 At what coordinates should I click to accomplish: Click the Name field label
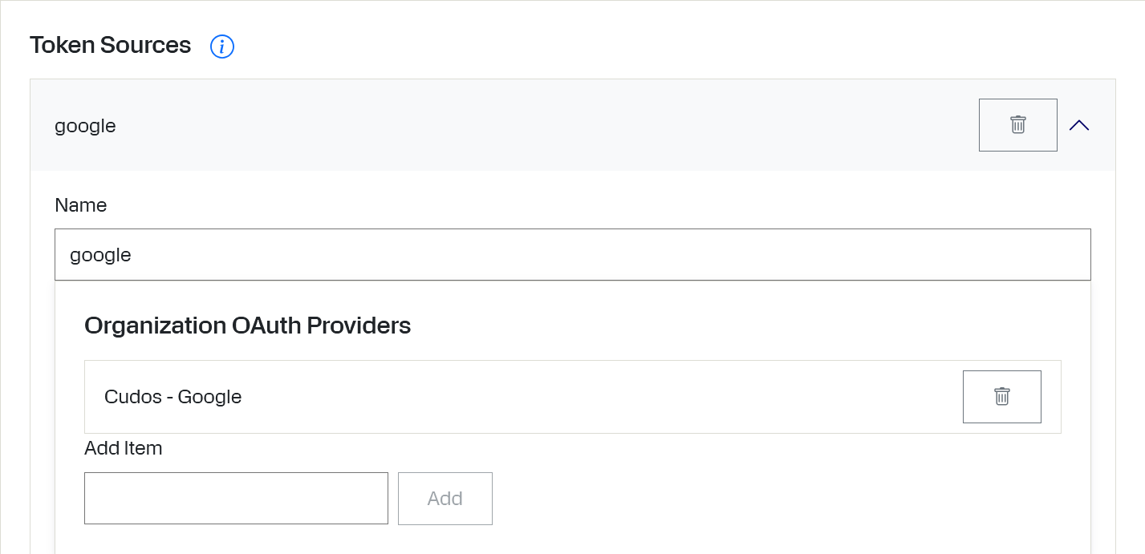pos(81,205)
